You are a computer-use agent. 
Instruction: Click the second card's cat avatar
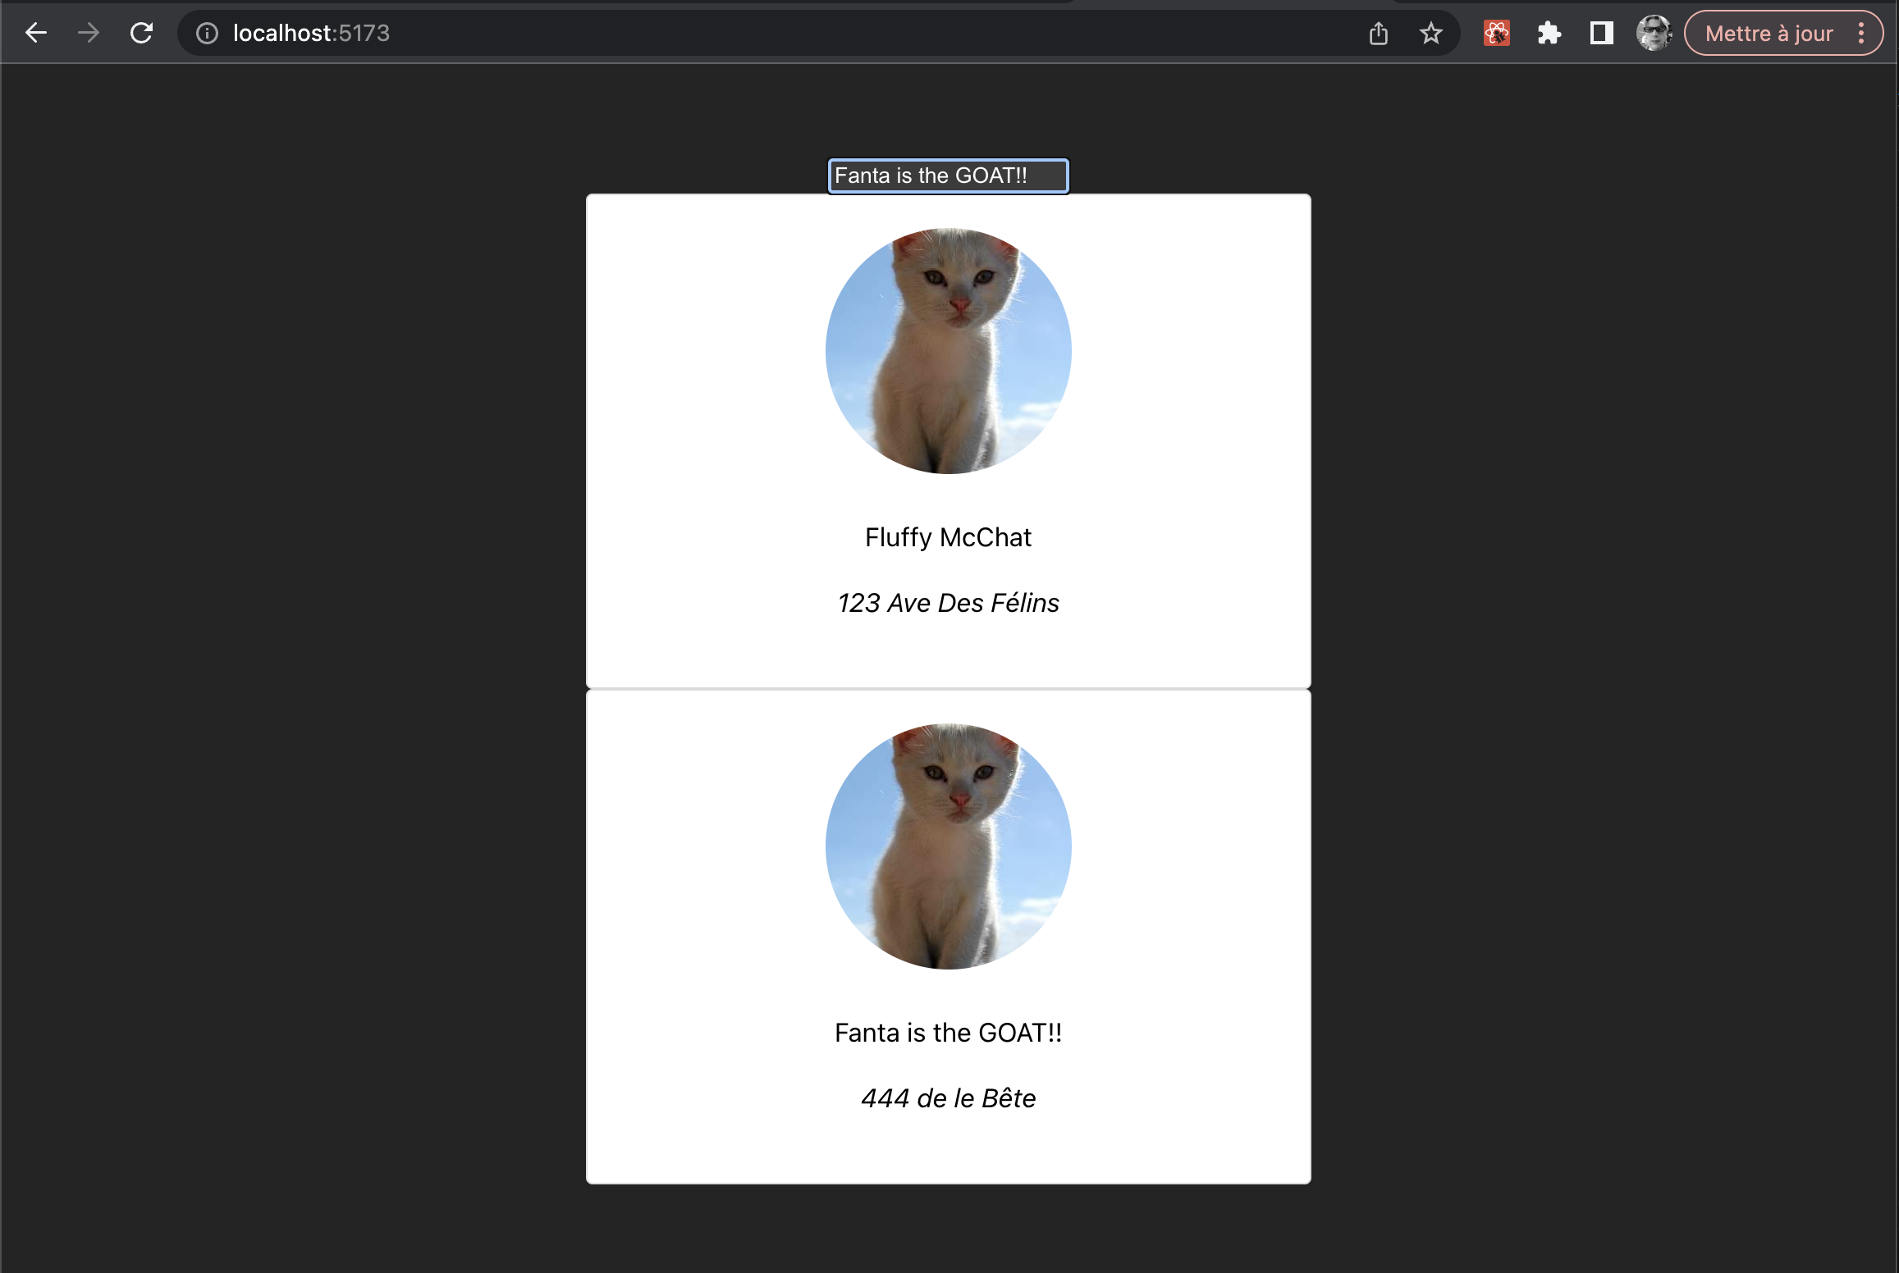coord(949,846)
